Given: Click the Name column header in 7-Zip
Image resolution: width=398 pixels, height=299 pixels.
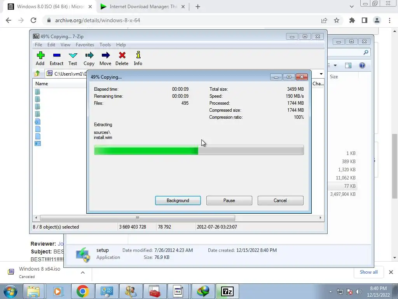Looking at the screenshot, I should 42,84.
